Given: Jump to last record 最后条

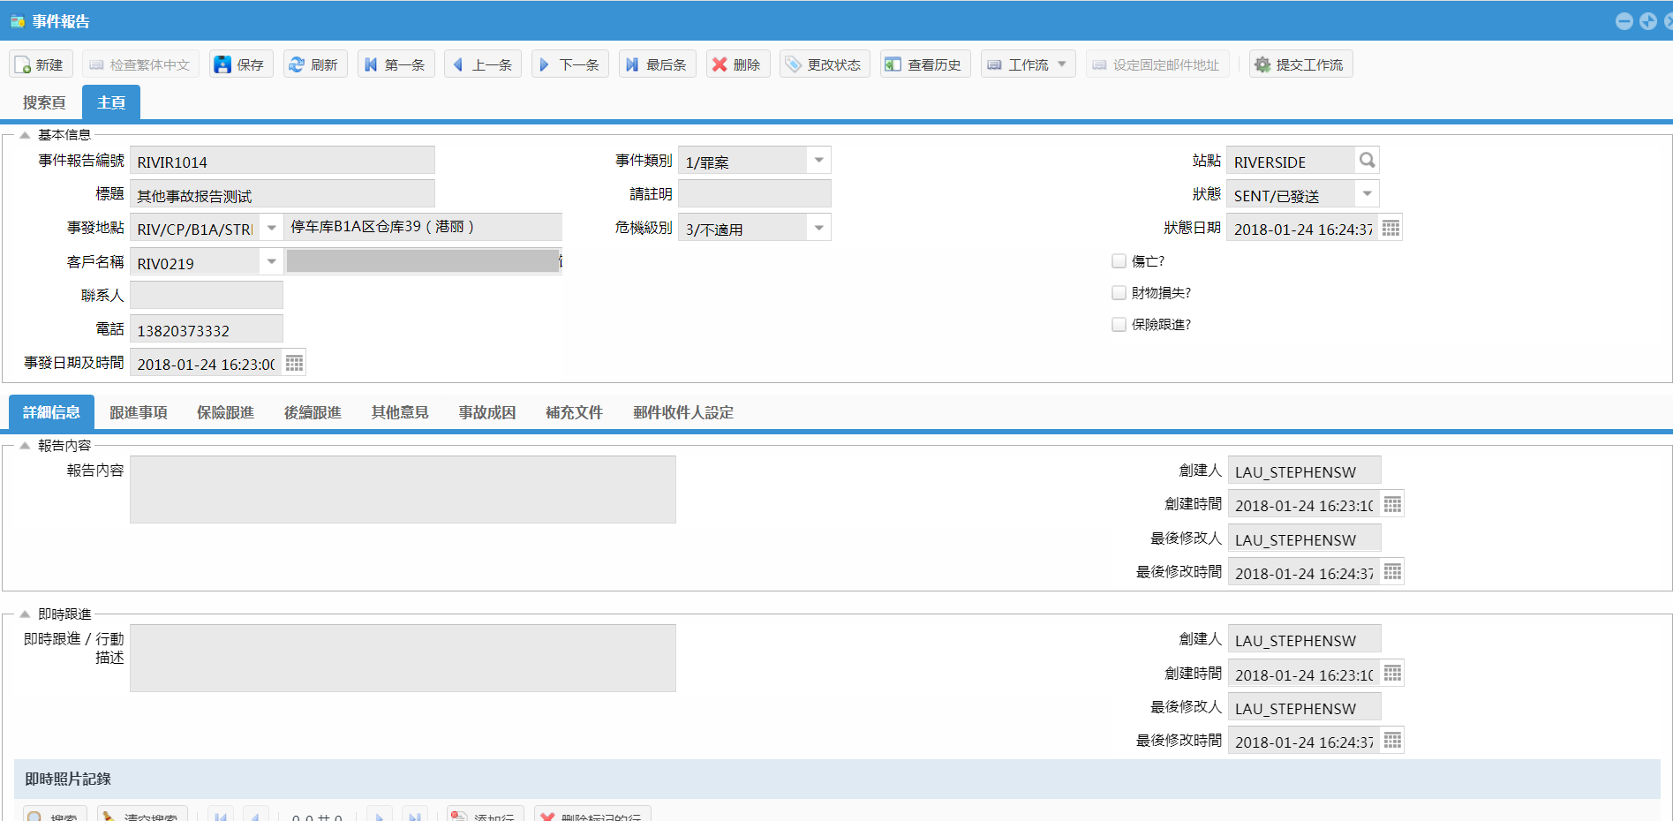Looking at the screenshot, I should pos(658,64).
